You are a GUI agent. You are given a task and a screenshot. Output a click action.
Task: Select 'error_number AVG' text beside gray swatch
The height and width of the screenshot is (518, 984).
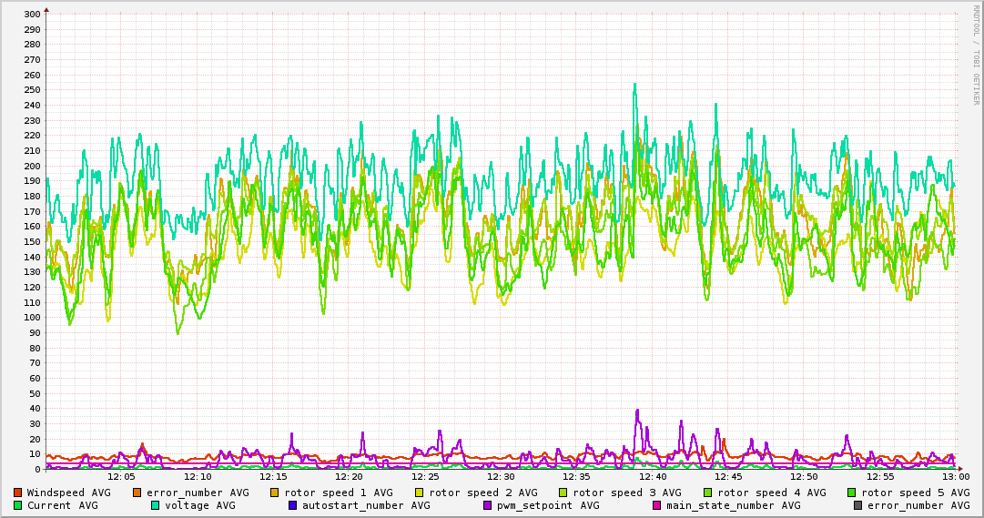(918, 505)
